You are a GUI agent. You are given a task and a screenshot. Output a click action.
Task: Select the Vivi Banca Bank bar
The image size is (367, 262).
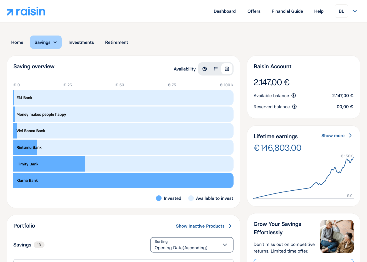(x=123, y=131)
